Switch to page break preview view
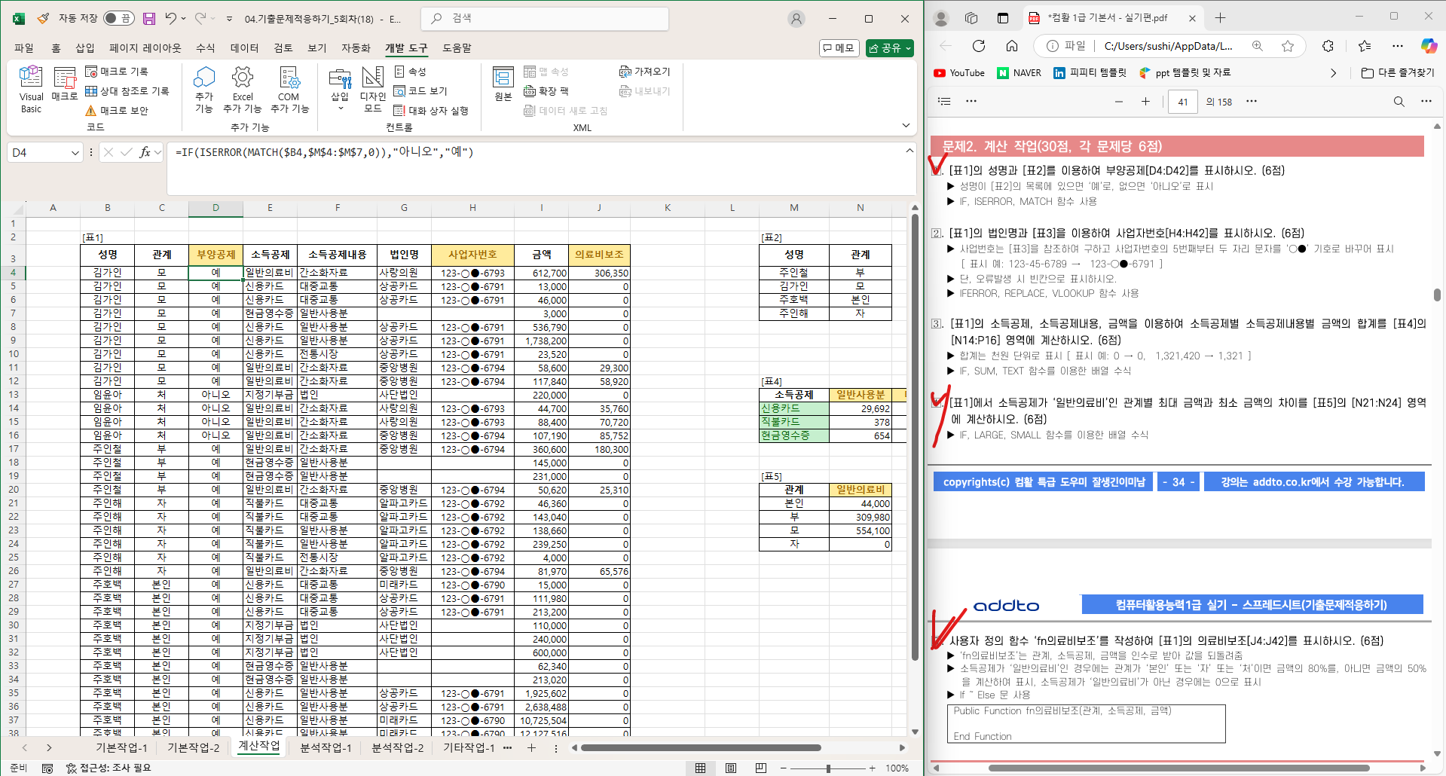 pos(760,768)
